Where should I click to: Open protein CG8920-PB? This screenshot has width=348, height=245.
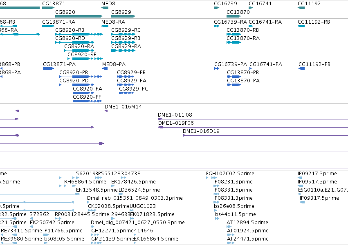(74, 73)
